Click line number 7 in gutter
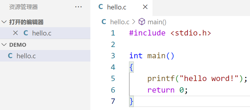 [113, 101]
